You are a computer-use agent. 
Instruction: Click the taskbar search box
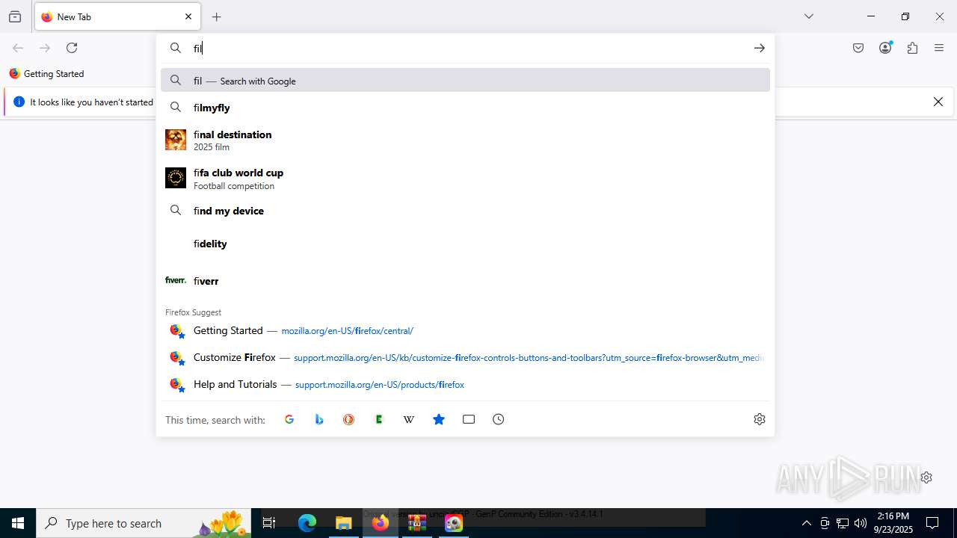[144, 523]
